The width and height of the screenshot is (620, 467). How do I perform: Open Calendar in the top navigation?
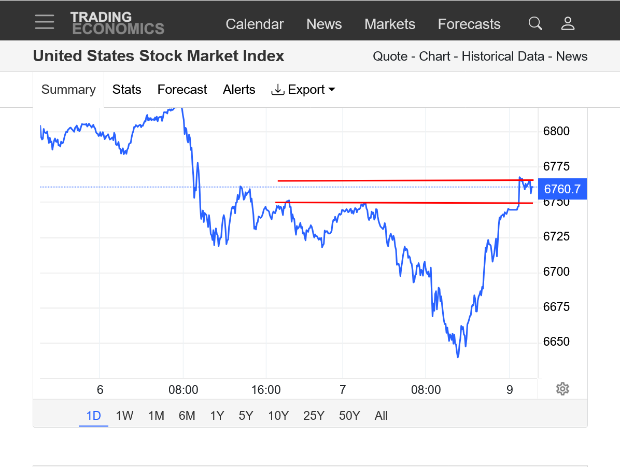[255, 24]
